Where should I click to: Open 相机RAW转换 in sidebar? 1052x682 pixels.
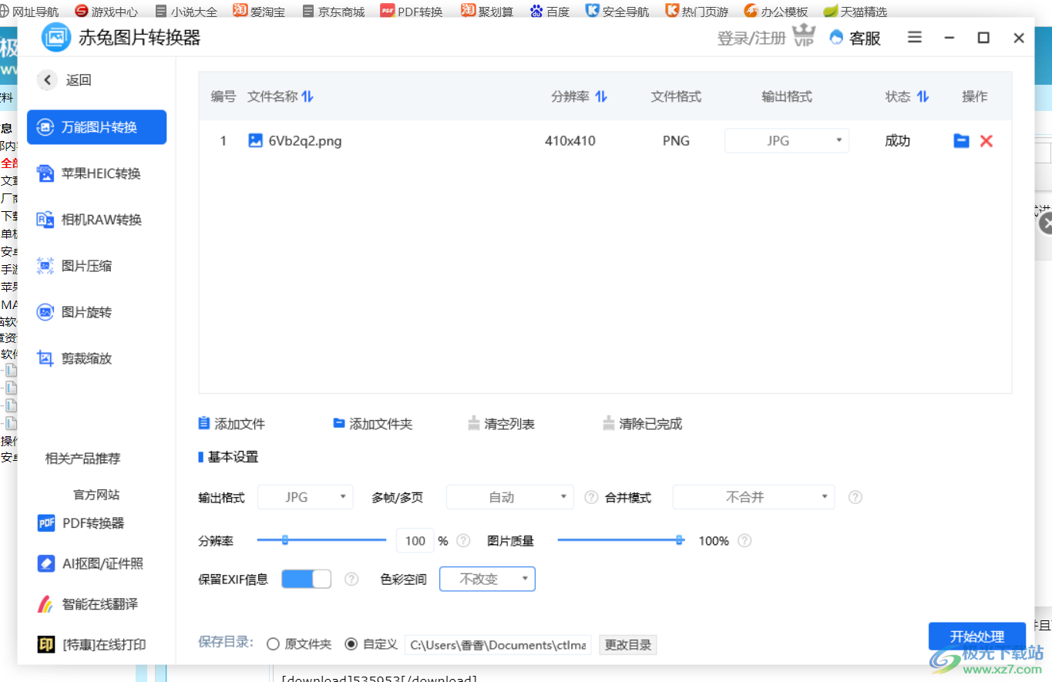[96, 220]
